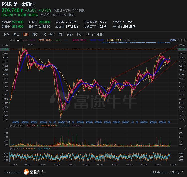
Task: Click the closing price 276.740
Action: coord(11,10)
